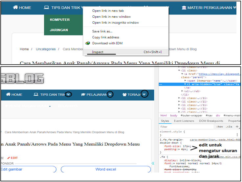Switch to the Properties tab
Viewport: 242px width, 182px height.
click(234, 121)
